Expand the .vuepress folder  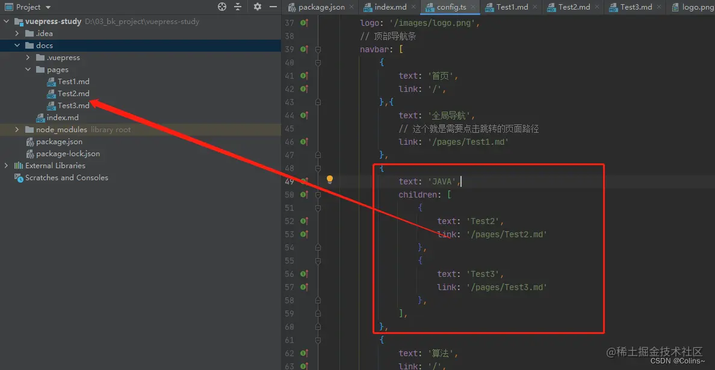[x=28, y=57]
